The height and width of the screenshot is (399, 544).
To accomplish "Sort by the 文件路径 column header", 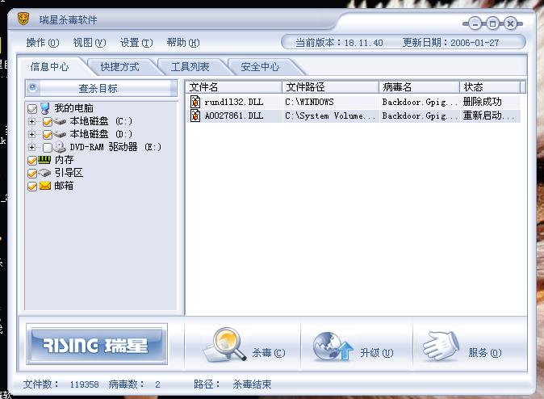I will point(330,86).
